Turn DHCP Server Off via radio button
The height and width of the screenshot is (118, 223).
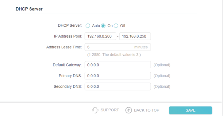(116, 26)
